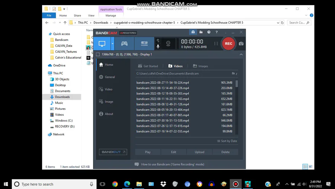The height and width of the screenshot is (189, 335).
Task: Open the screen mode dropdown arrow
Action: [112, 44]
